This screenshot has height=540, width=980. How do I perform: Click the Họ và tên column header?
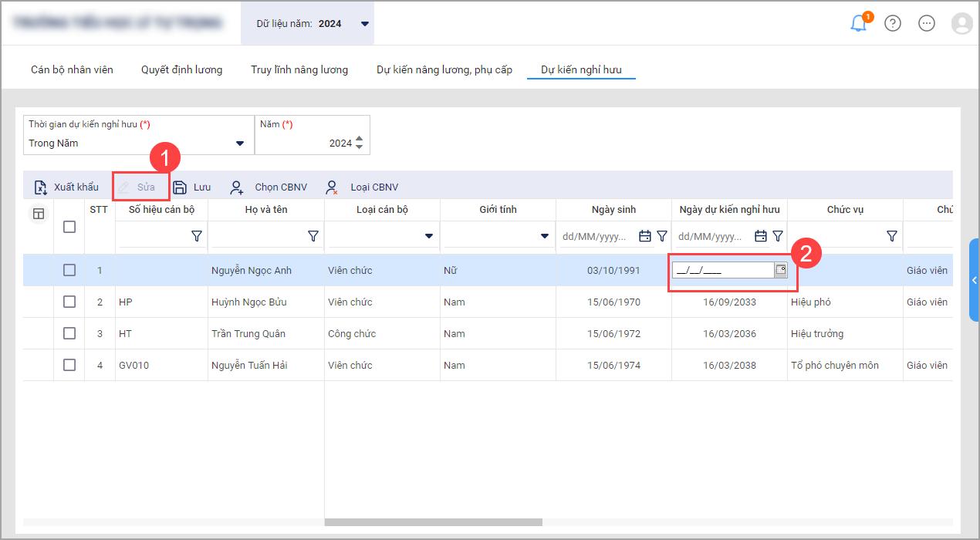266,209
